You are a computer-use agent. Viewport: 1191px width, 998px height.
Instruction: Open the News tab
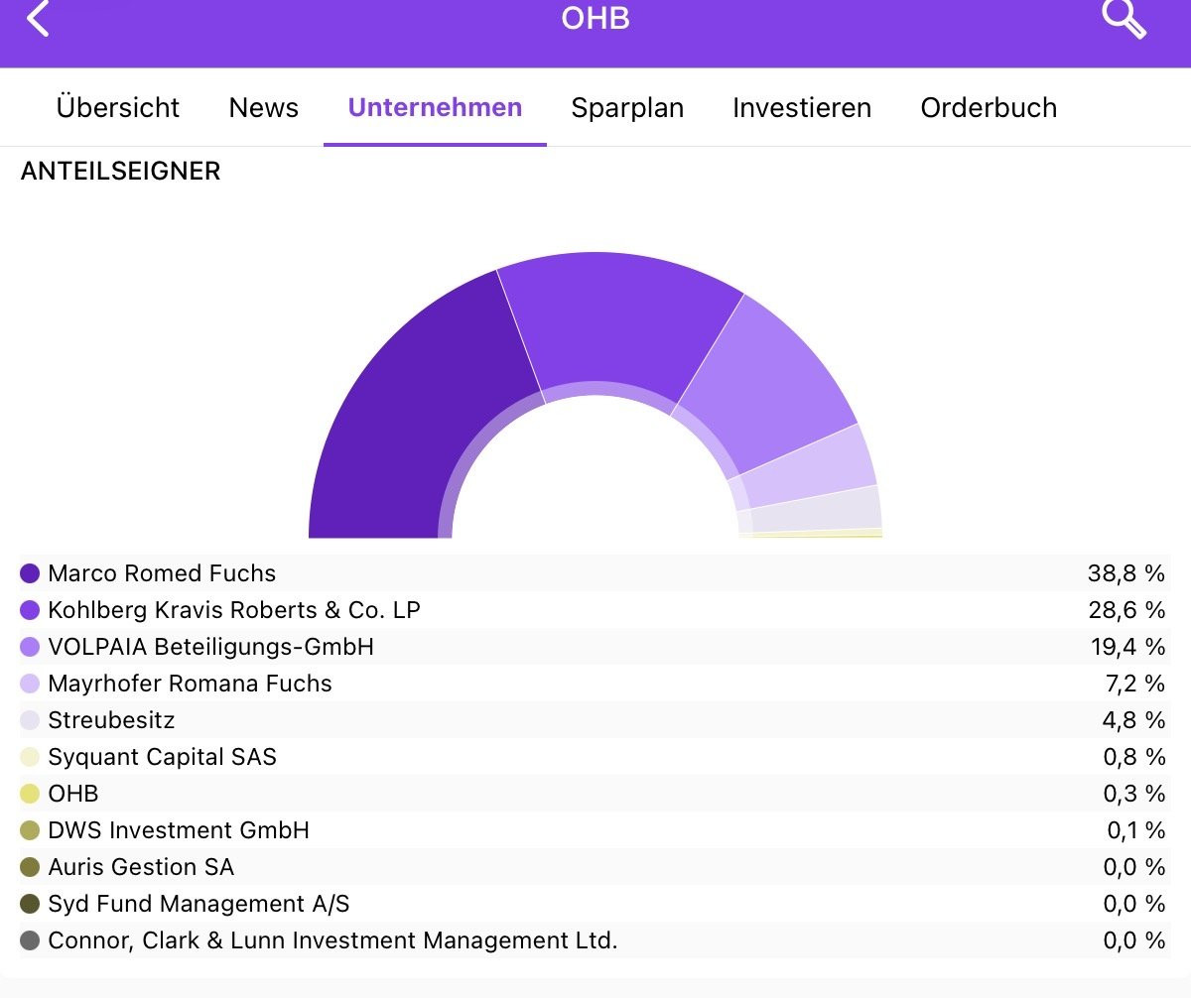[263, 107]
